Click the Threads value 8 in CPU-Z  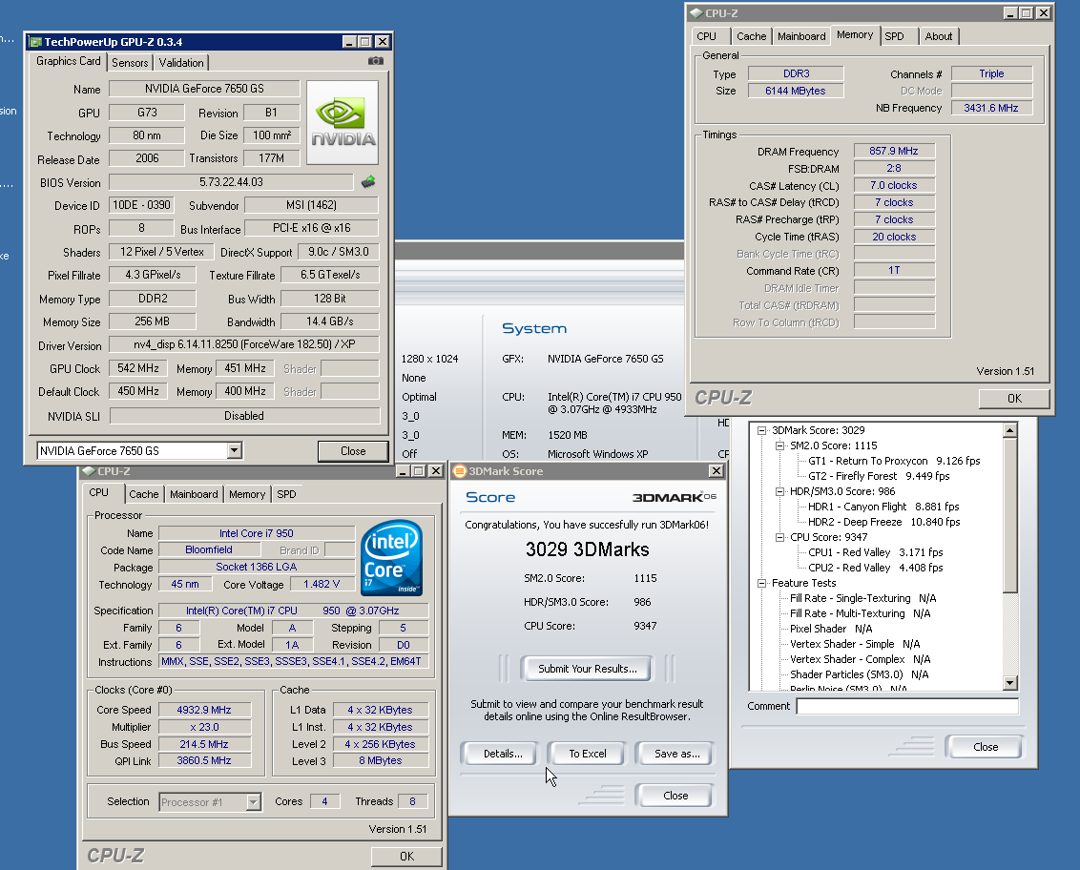click(412, 801)
